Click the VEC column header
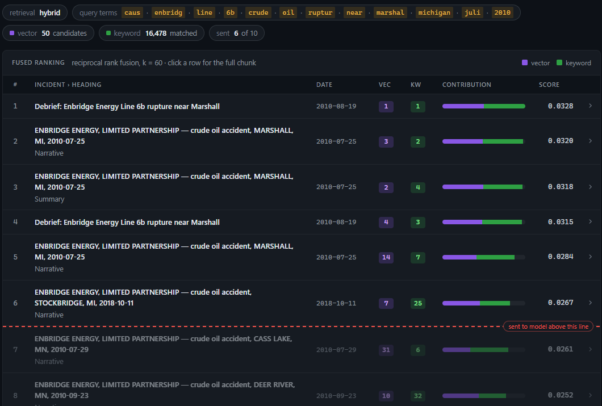 [x=384, y=85]
